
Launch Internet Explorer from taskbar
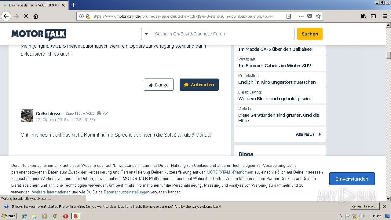[x=24, y=216]
